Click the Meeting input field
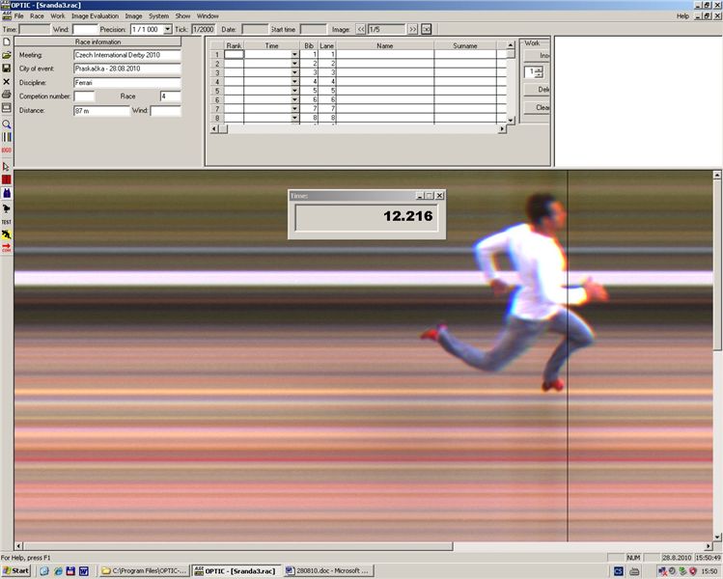723x579 pixels. [x=126, y=55]
